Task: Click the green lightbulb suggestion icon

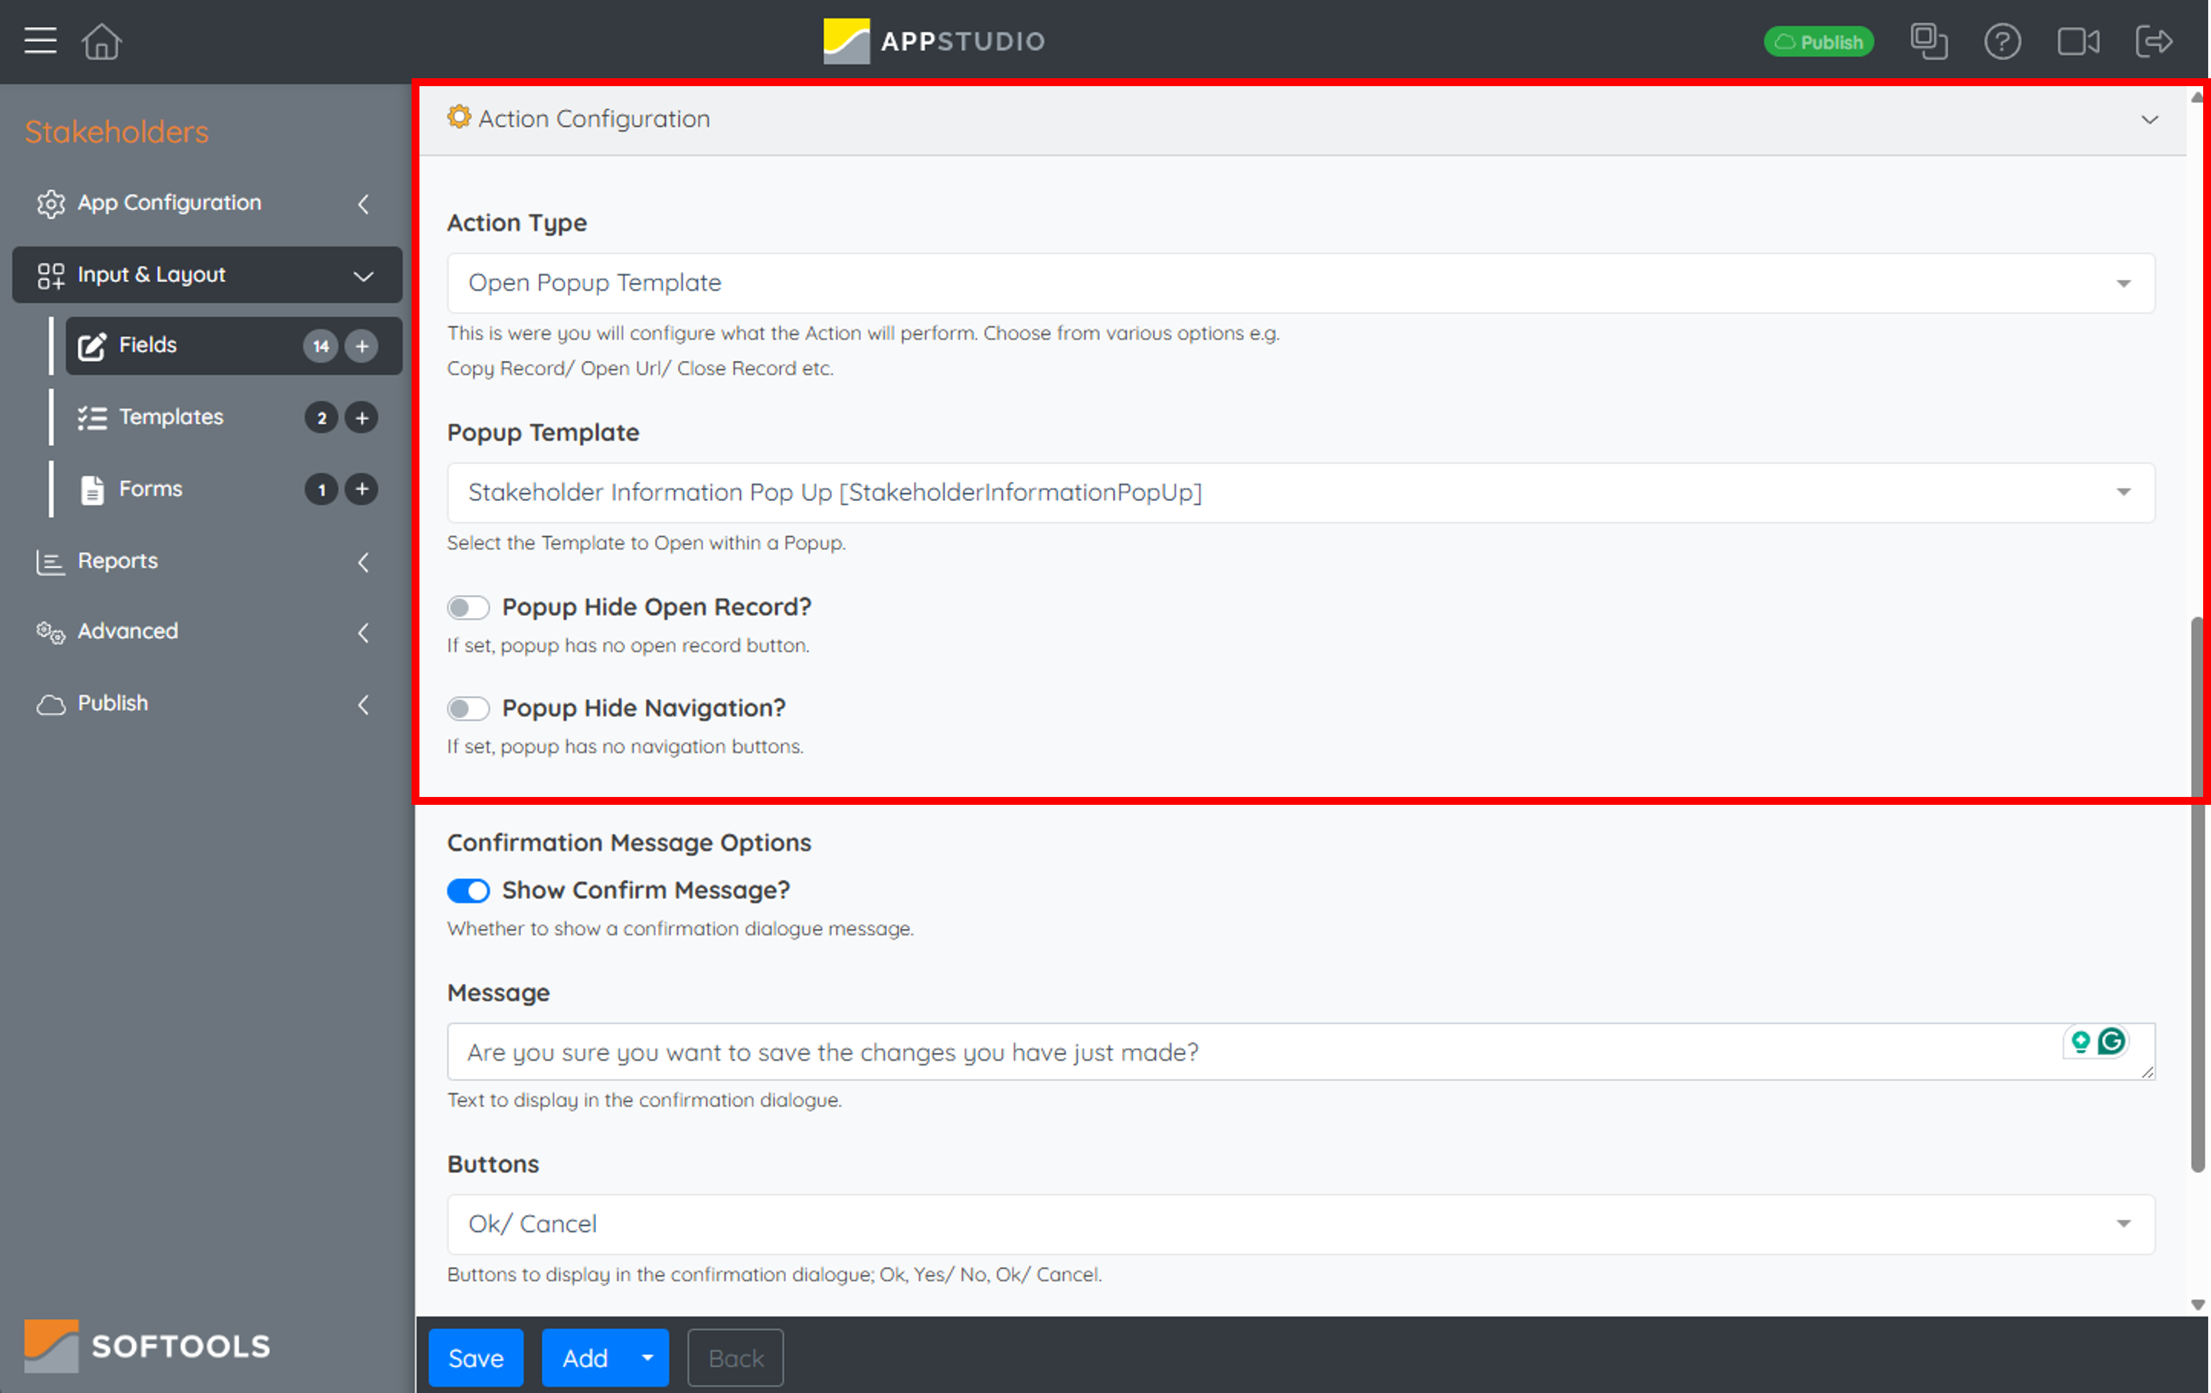Action: point(2080,1041)
